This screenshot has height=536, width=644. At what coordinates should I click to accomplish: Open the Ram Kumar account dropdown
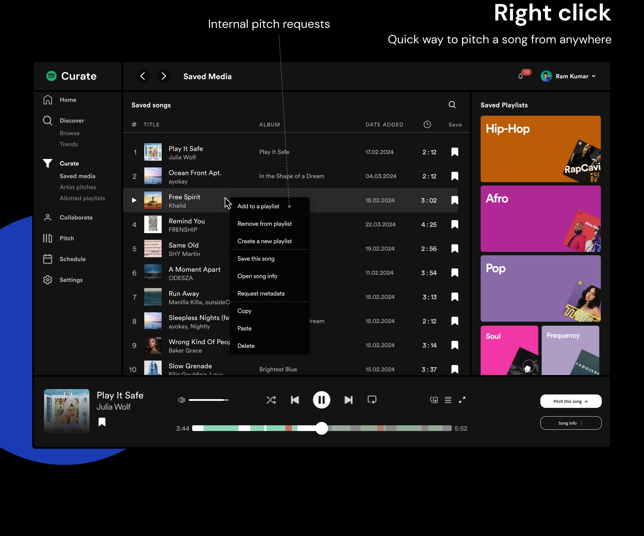[x=594, y=76]
